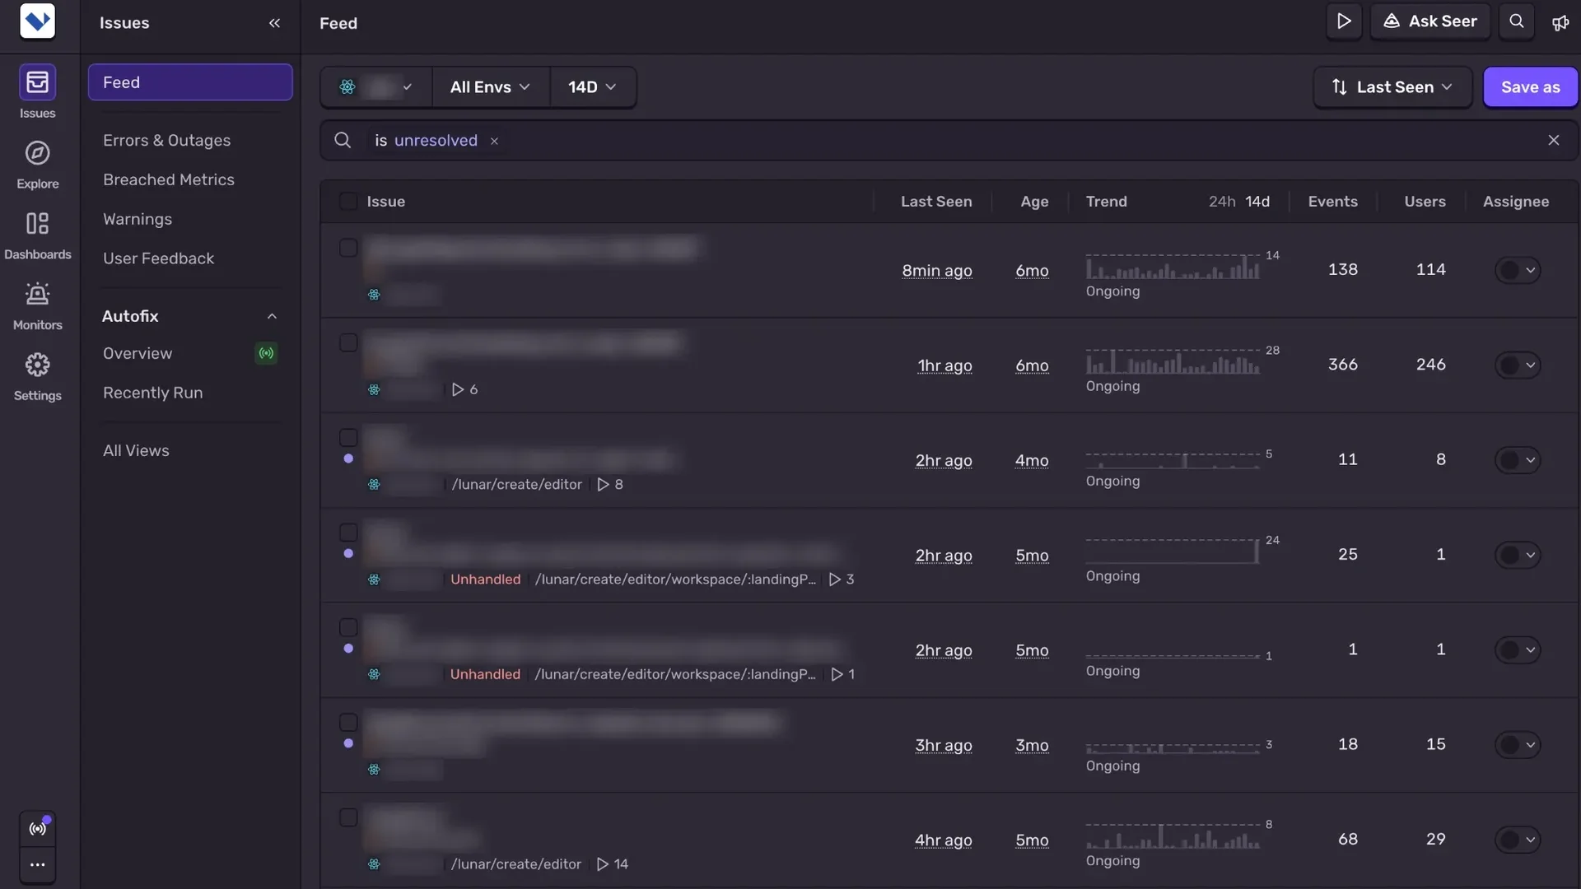Open the project selector dropdown
This screenshot has width=1581, height=889.
(x=376, y=87)
